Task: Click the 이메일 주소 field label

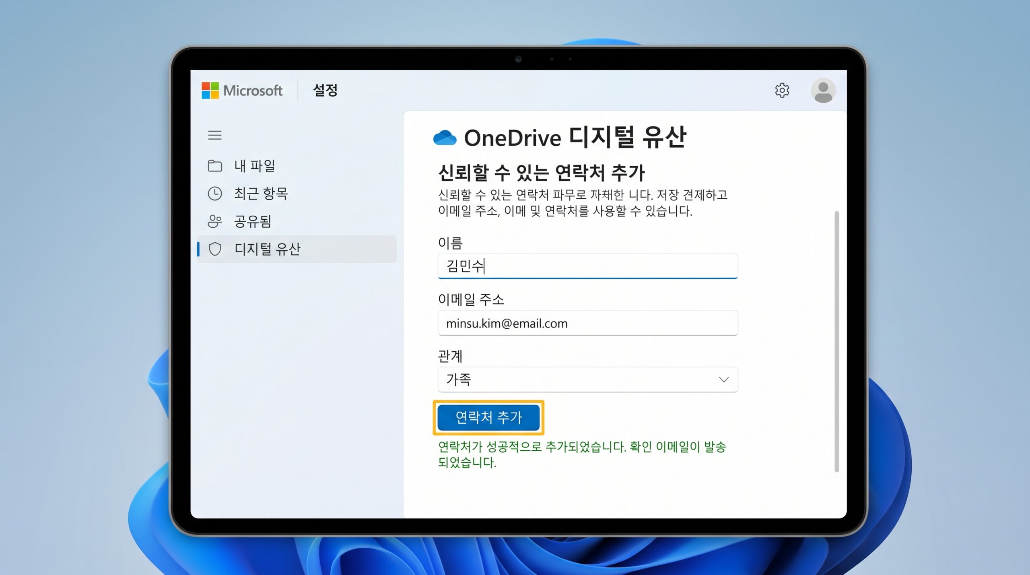Action: click(471, 299)
